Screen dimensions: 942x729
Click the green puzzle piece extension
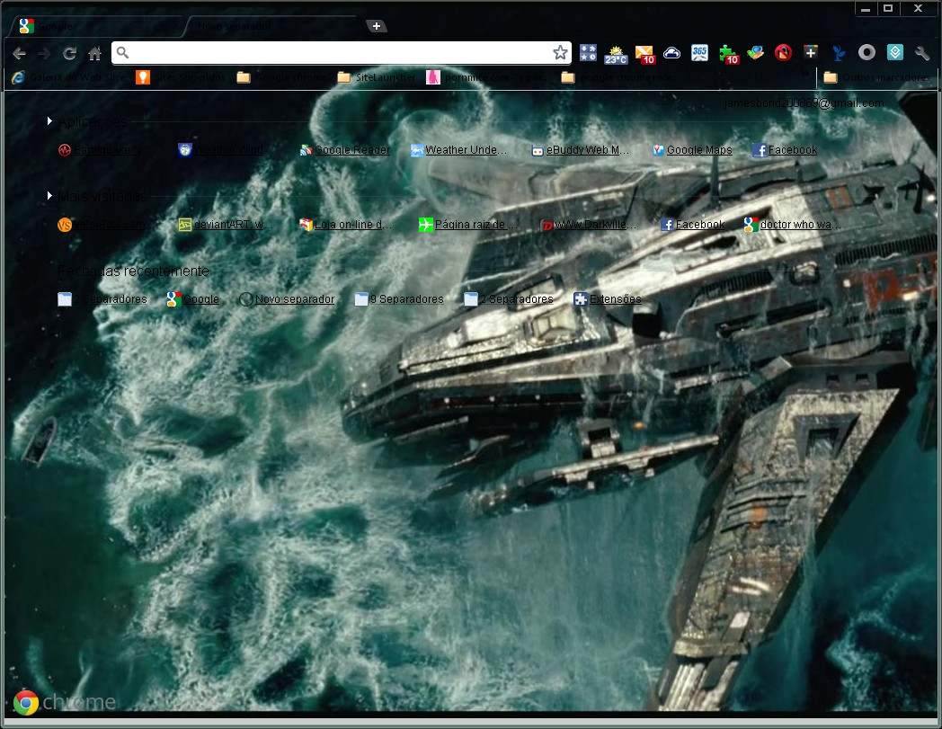point(729,54)
